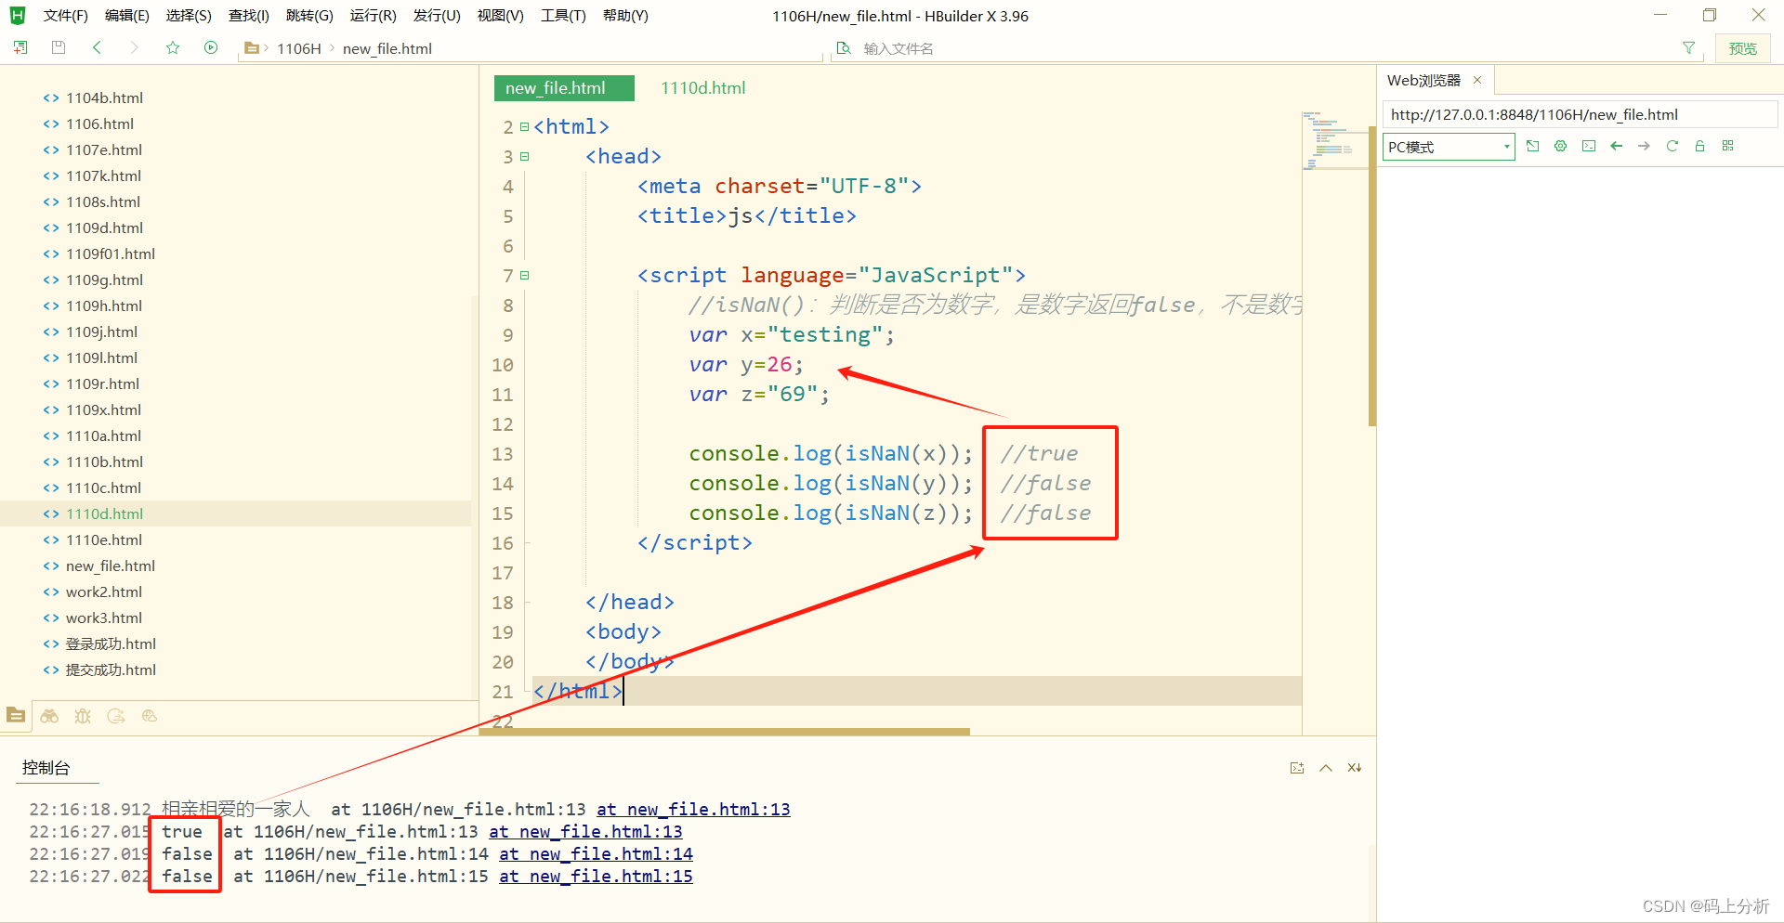Click the at new_file.html:15 link
1784x923 pixels.
coord(596,876)
